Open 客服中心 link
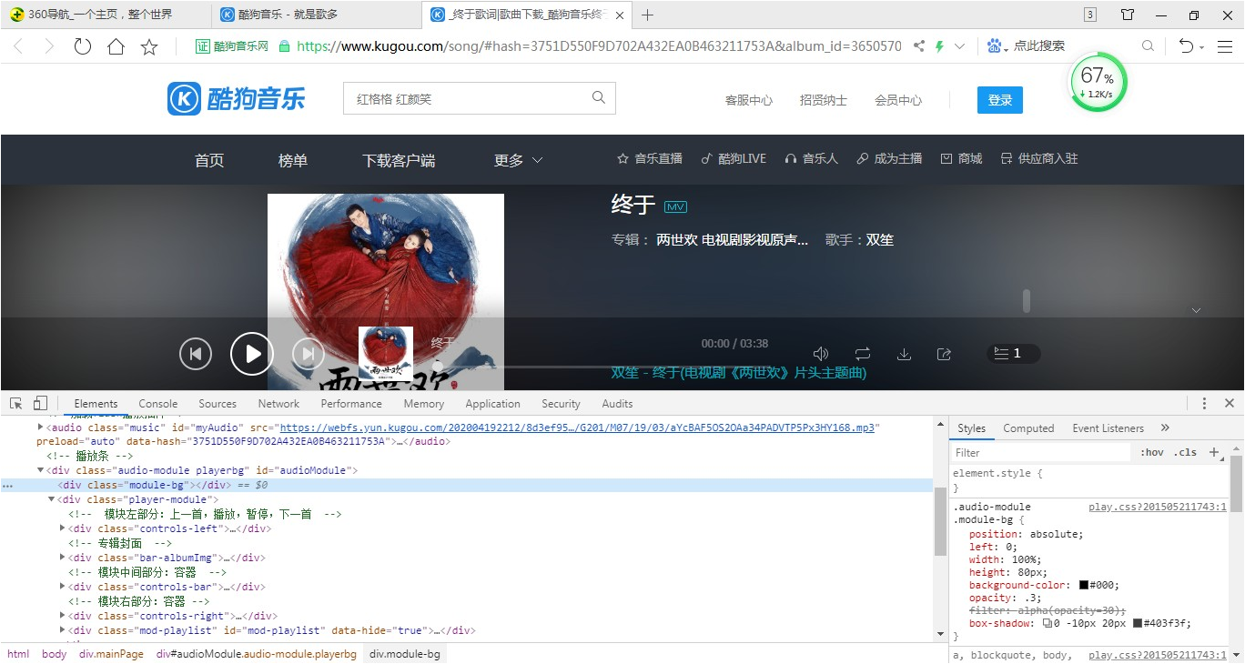Viewport: 1245px width, 664px height. tap(749, 100)
